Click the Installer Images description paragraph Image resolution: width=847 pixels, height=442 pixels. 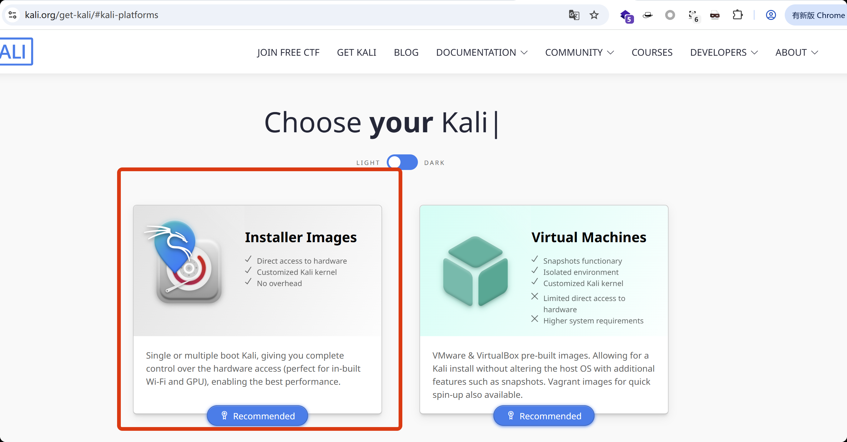pyautogui.click(x=253, y=369)
